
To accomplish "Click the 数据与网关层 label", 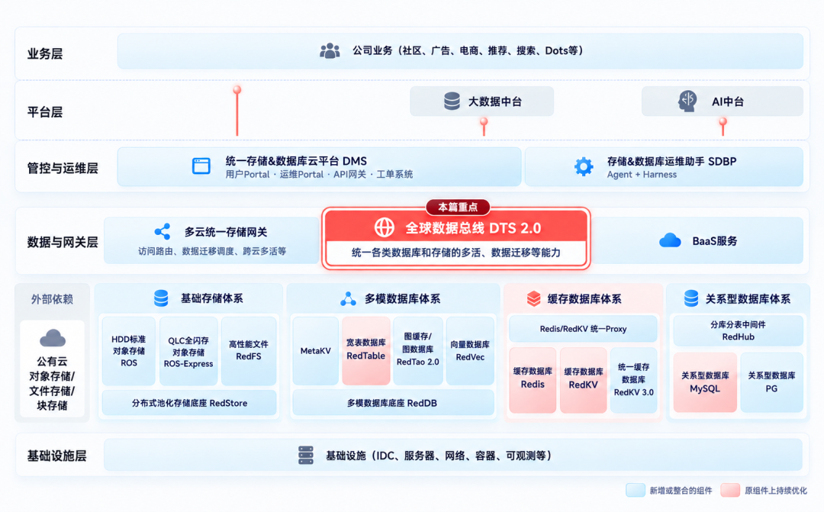I will (63, 242).
